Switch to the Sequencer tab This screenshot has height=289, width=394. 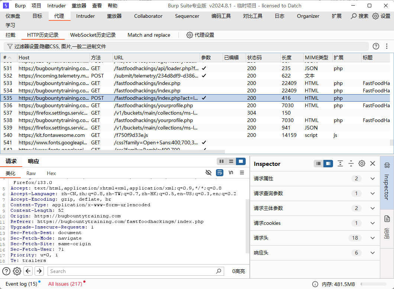[x=187, y=16]
